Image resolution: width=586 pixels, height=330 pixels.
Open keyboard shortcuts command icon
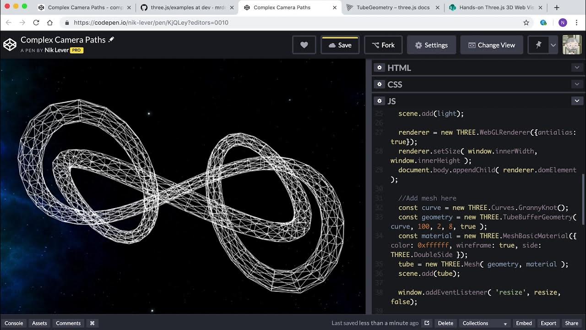pos(92,323)
